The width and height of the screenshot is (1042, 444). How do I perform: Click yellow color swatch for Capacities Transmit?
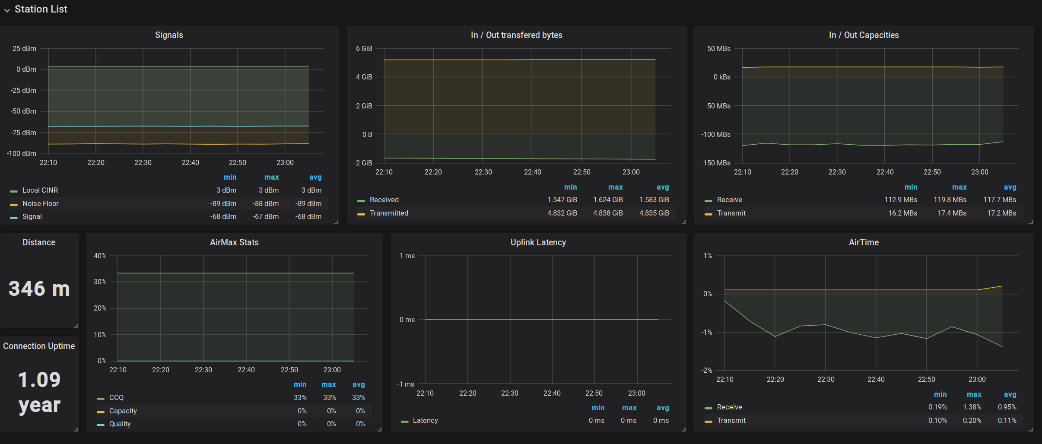click(708, 214)
